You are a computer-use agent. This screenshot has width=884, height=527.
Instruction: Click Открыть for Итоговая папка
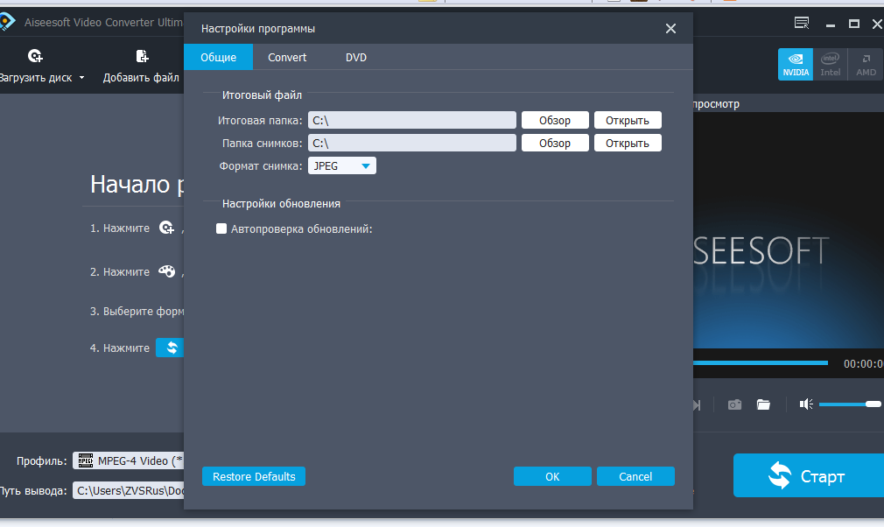[628, 120]
